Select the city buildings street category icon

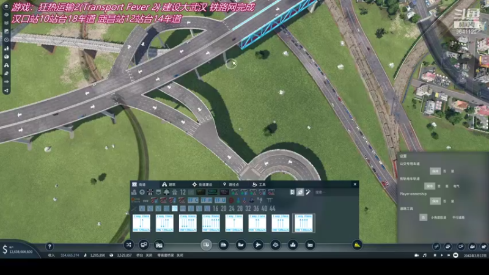tap(134, 193)
